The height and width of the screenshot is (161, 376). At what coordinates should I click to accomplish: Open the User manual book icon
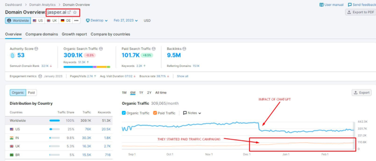pyautogui.click(x=321, y=5)
